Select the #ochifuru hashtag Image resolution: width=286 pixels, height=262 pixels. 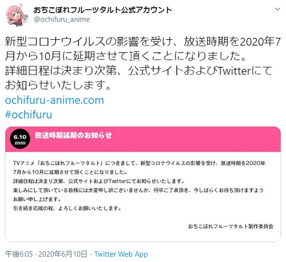point(29,114)
